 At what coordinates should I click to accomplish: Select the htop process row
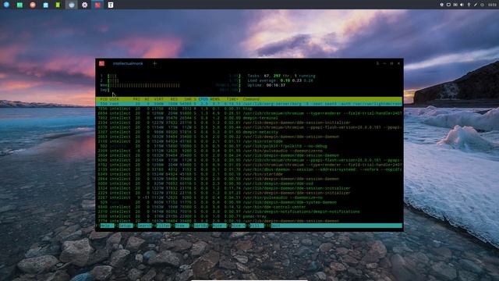(x=249, y=108)
